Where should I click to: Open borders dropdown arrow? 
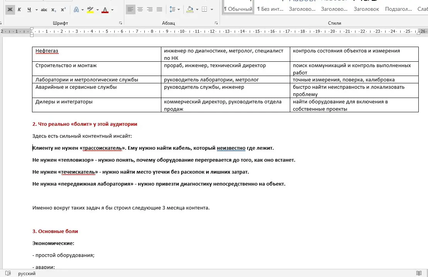point(212,10)
